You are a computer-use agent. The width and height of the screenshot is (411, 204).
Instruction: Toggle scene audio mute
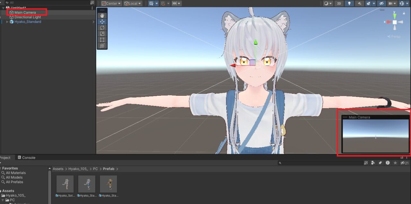(360, 4)
